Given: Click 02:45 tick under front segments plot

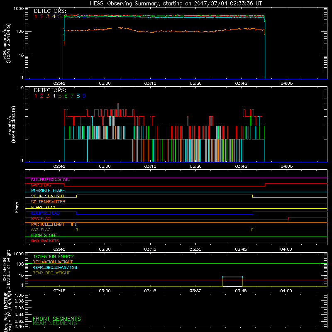Looking at the screenshot, I should pos(59,83).
